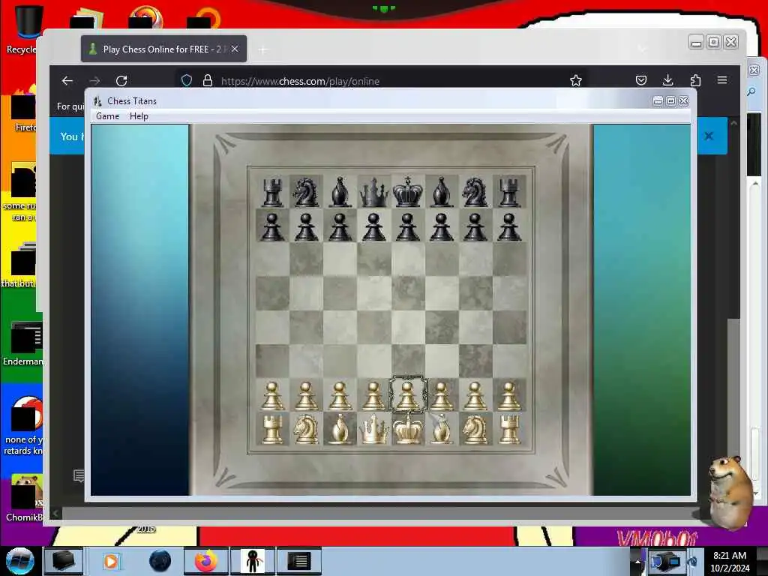Click the empty square two ahead of the king's pawn
768x576 pixels.
pyautogui.click(x=407, y=327)
